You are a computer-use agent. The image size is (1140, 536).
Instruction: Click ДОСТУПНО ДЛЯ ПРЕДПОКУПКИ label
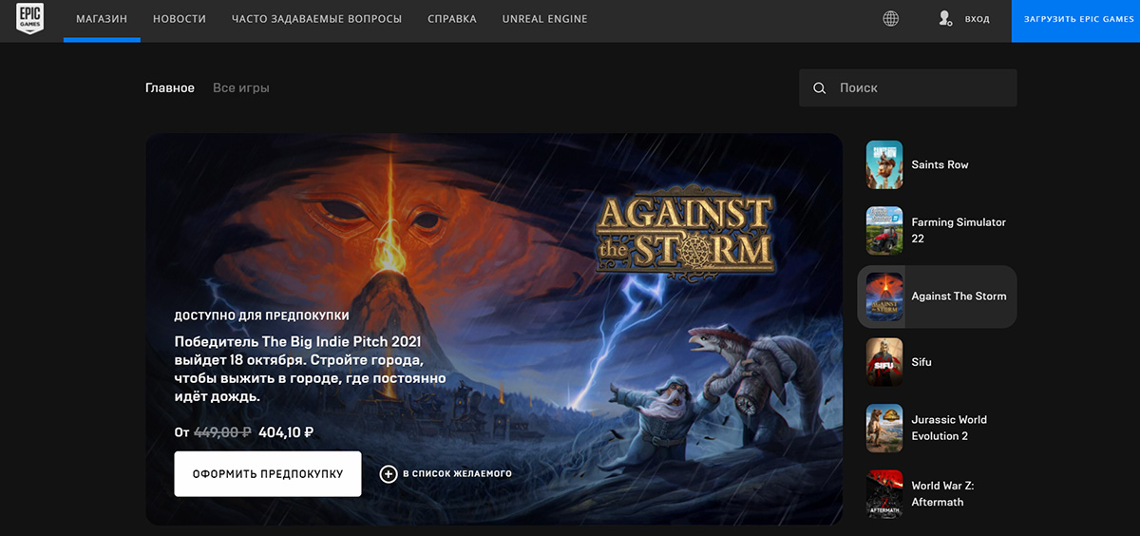261,316
